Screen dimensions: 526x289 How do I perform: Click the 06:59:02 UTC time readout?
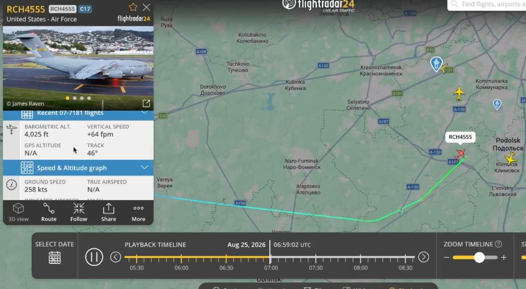(x=292, y=245)
